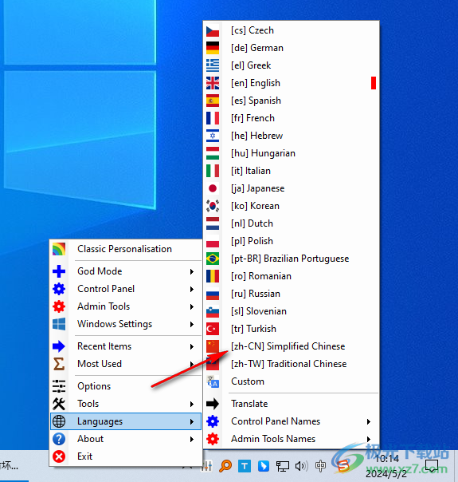Click the blue T tray icon

(x=245, y=466)
